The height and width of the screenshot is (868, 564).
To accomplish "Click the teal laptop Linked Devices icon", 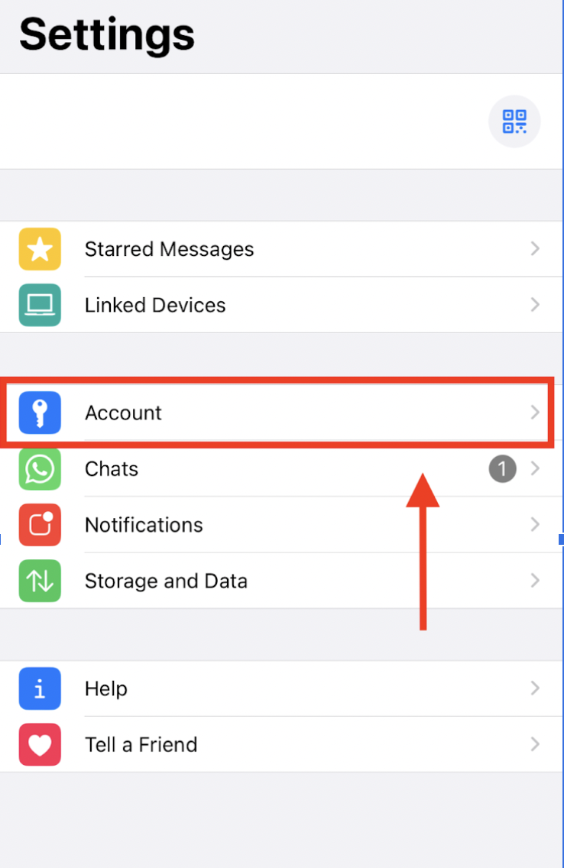I will coord(40,305).
